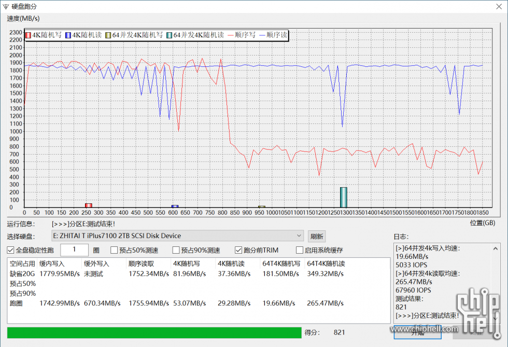Click the app icon in the title bar
This screenshot has width=508, height=347.
(6, 7)
